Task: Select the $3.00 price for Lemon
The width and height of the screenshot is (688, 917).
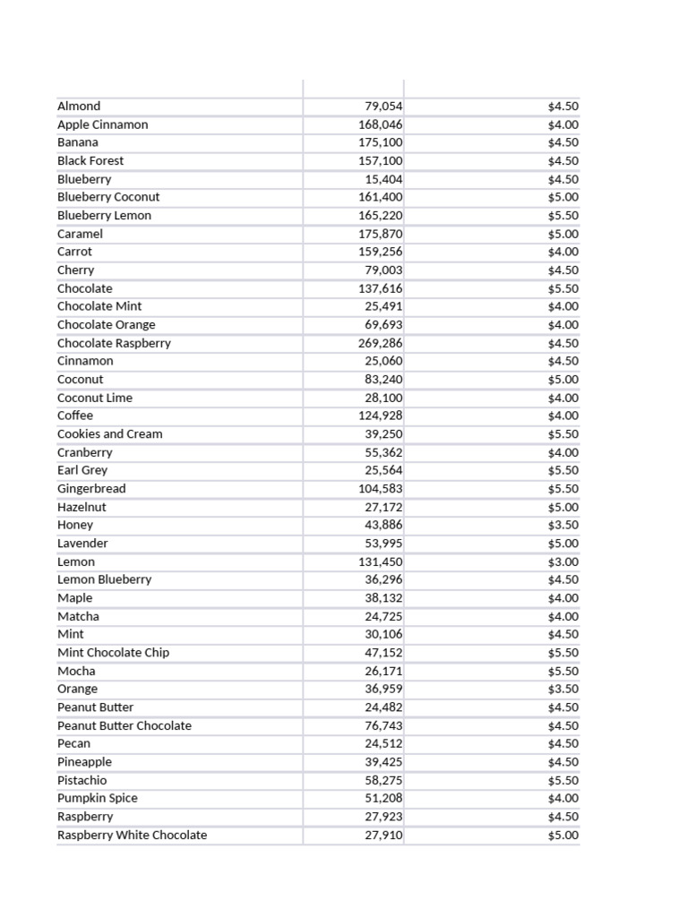Action: [563, 561]
